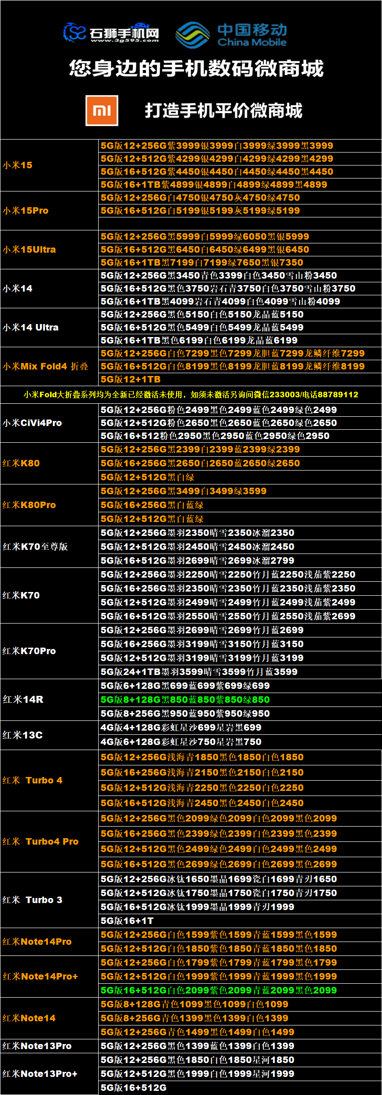The width and height of the screenshot is (382, 1095).
Task: Click the yellow 小米Fold activation notice
Action: click(191, 395)
